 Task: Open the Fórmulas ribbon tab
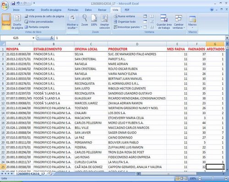coord(73,10)
